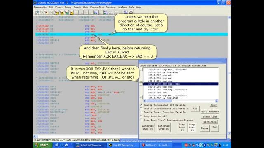264x148 pixels.
Task: Open the Edit menu
Action: (x=51, y=7)
